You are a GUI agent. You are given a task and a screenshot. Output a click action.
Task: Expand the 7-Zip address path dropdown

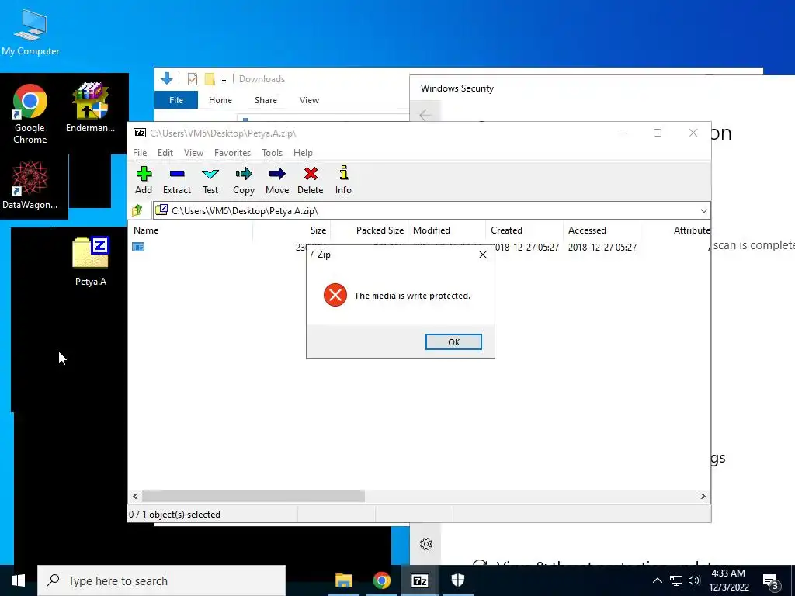pyautogui.click(x=703, y=211)
